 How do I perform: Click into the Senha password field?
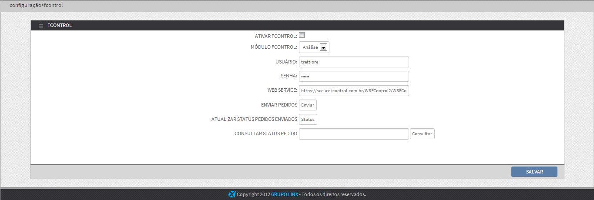pos(354,76)
